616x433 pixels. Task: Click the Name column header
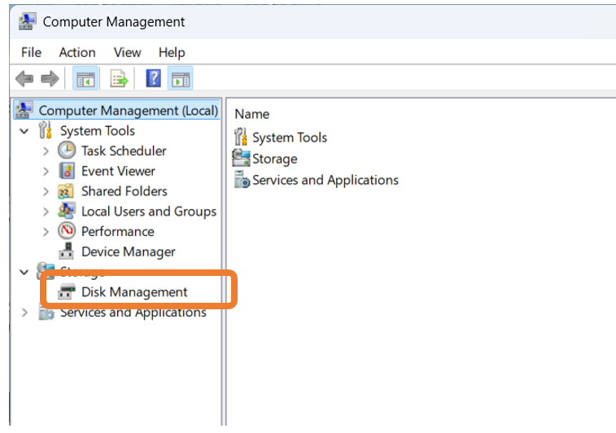point(252,114)
